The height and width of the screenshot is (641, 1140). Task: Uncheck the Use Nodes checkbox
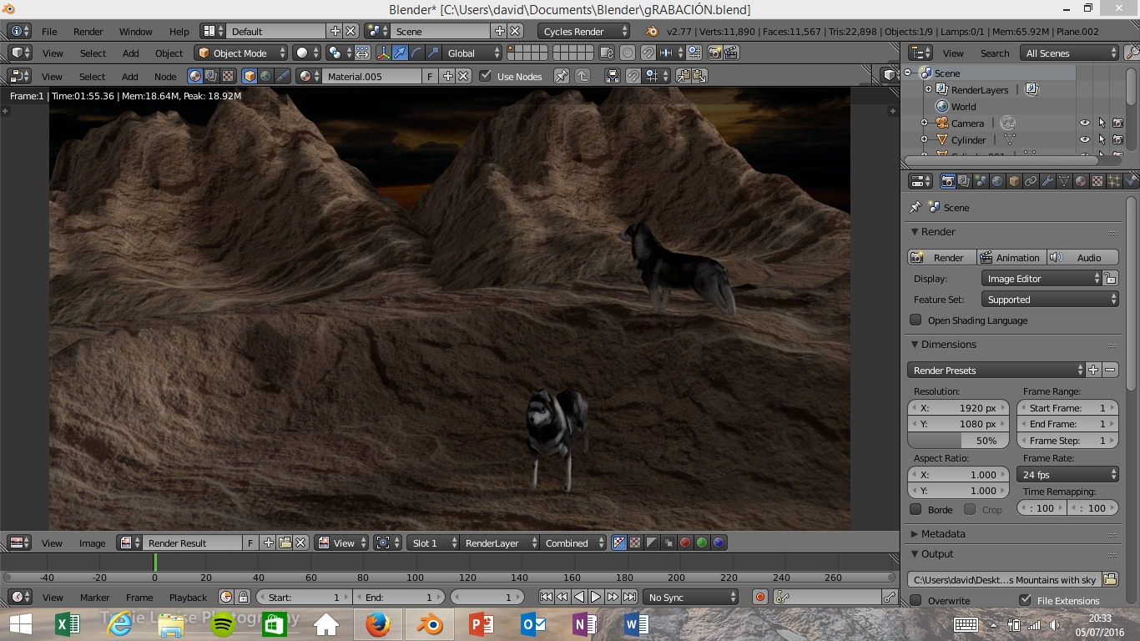click(x=486, y=76)
